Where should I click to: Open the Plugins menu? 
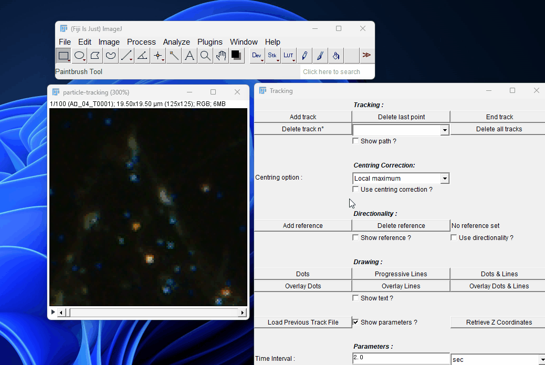coord(209,42)
